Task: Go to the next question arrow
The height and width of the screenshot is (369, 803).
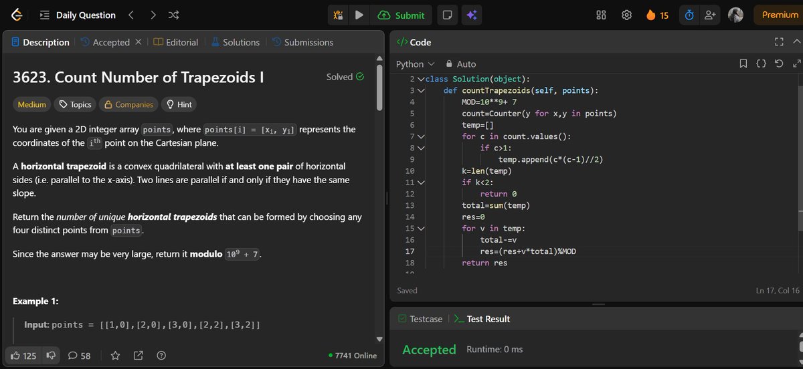Action: (153, 15)
